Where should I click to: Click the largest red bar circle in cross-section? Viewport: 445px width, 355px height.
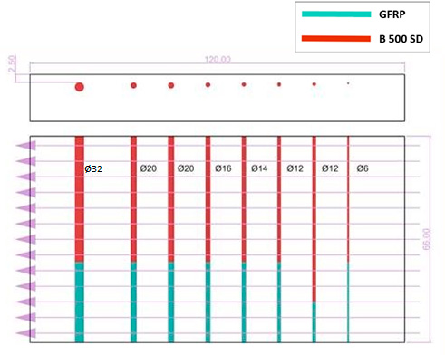click(x=80, y=87)
